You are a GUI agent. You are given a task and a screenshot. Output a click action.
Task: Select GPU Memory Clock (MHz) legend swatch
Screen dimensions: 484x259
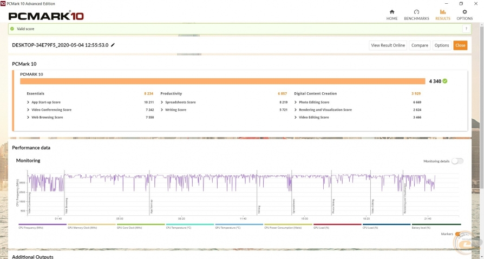coord(91,224)
